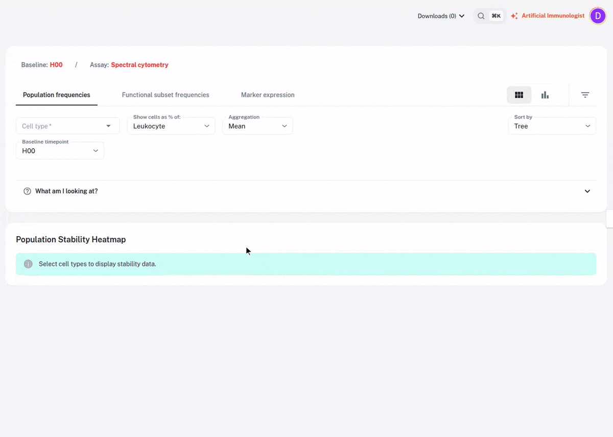Open the Downloads (0) dropdown
The height and width of the screenshot is (437, 613).
pos(441,16)
